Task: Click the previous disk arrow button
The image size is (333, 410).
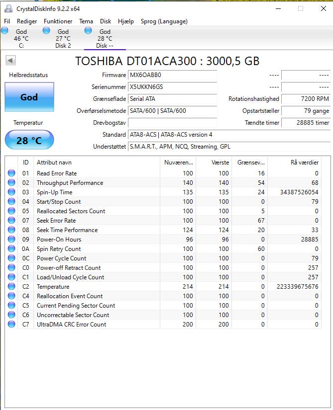Action: [11, 61]
